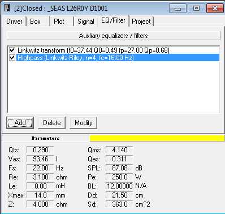Maximize the Closed SEAS L26R0Y window
This screenshot has height=214, width=225.
pyautogui.click(x=196, y=8)
